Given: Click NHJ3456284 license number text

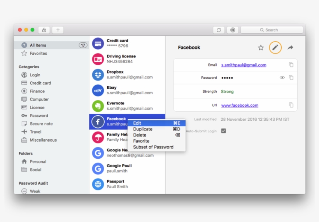Looking at the screenshot, I should [120, 61].
